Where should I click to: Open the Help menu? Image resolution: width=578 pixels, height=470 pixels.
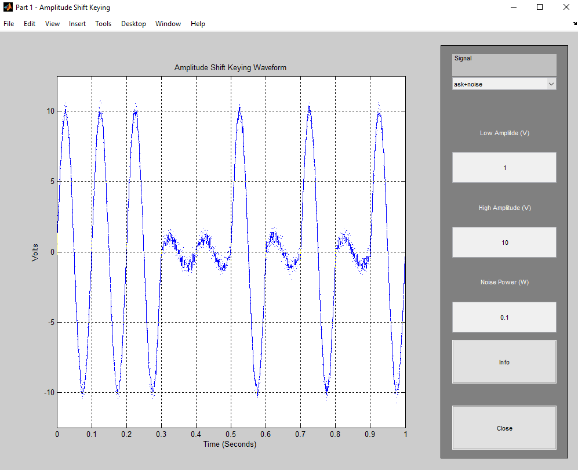pos(198,24)
